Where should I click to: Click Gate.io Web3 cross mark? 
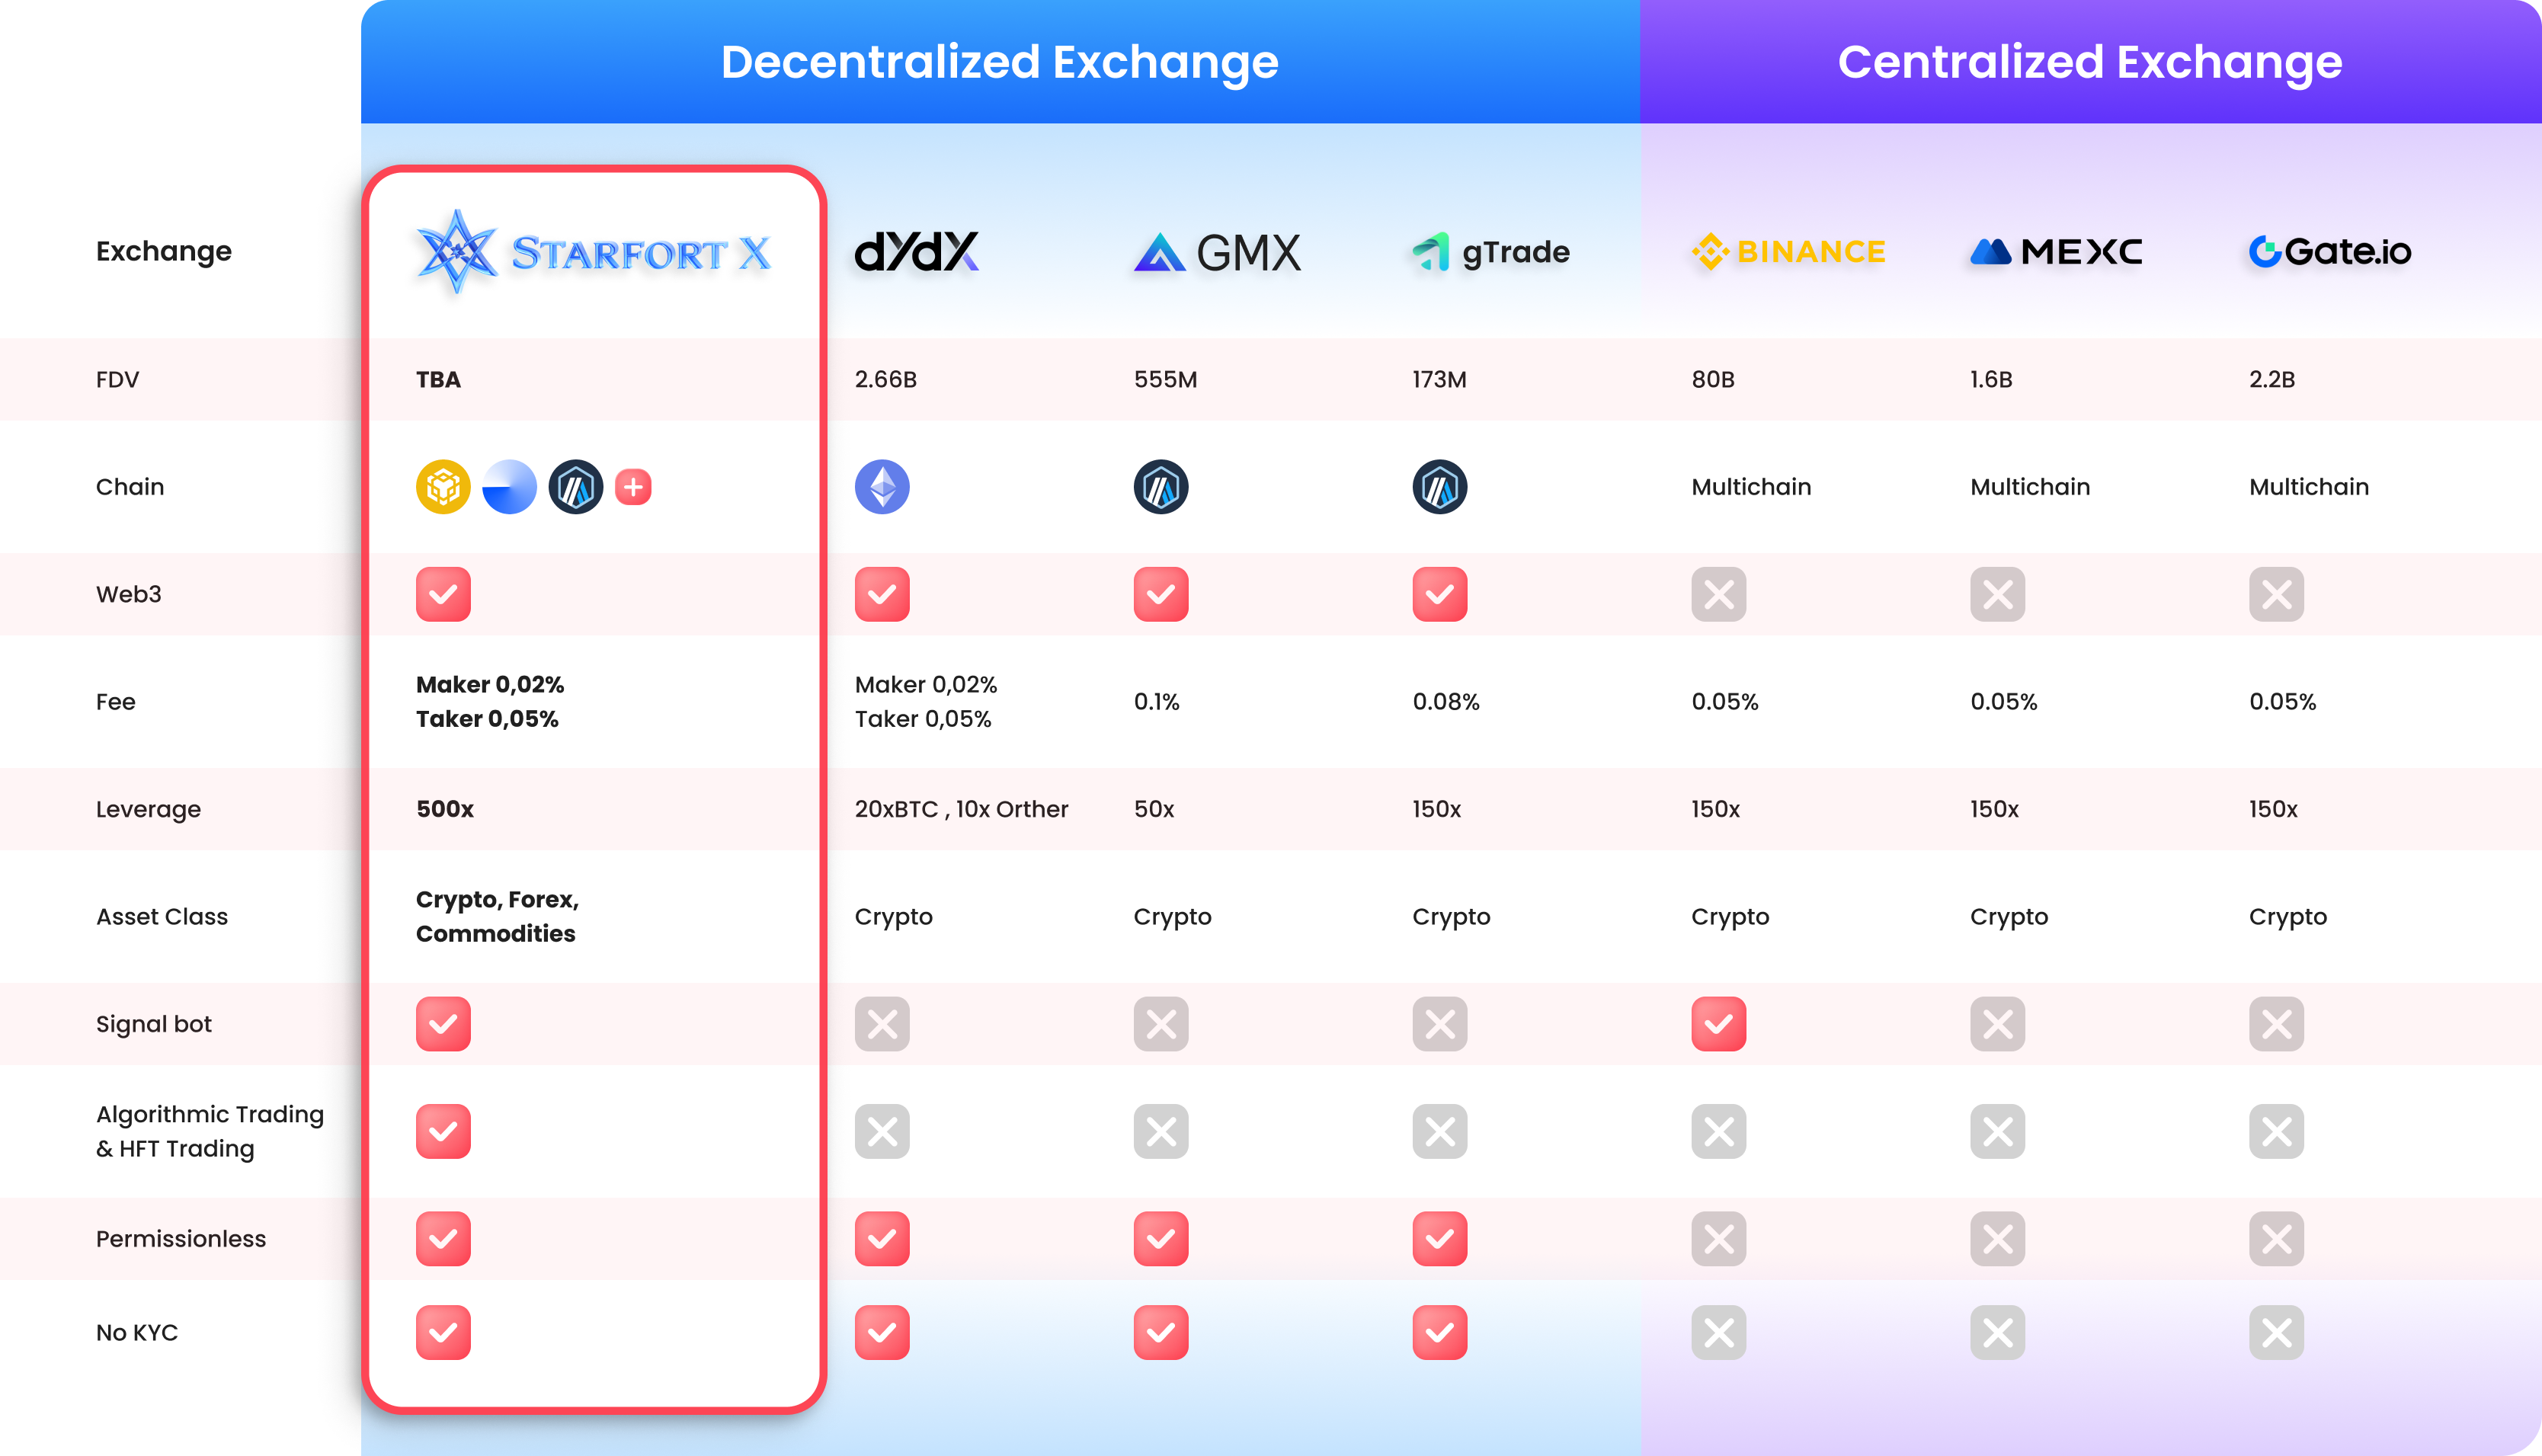click(x=2277, y=594)
